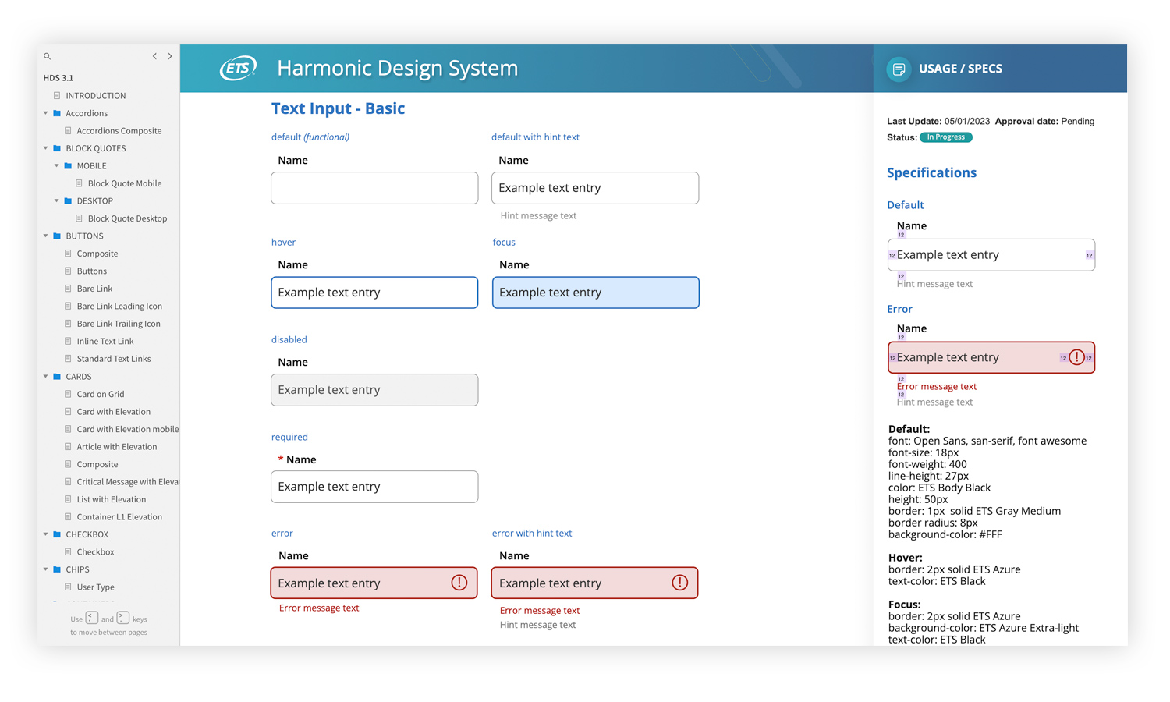Image resolution: width=1170 pixels, height=702 pixels.
Task: Open the INTRODUCTION page
Action: click(x=95, y=96)
